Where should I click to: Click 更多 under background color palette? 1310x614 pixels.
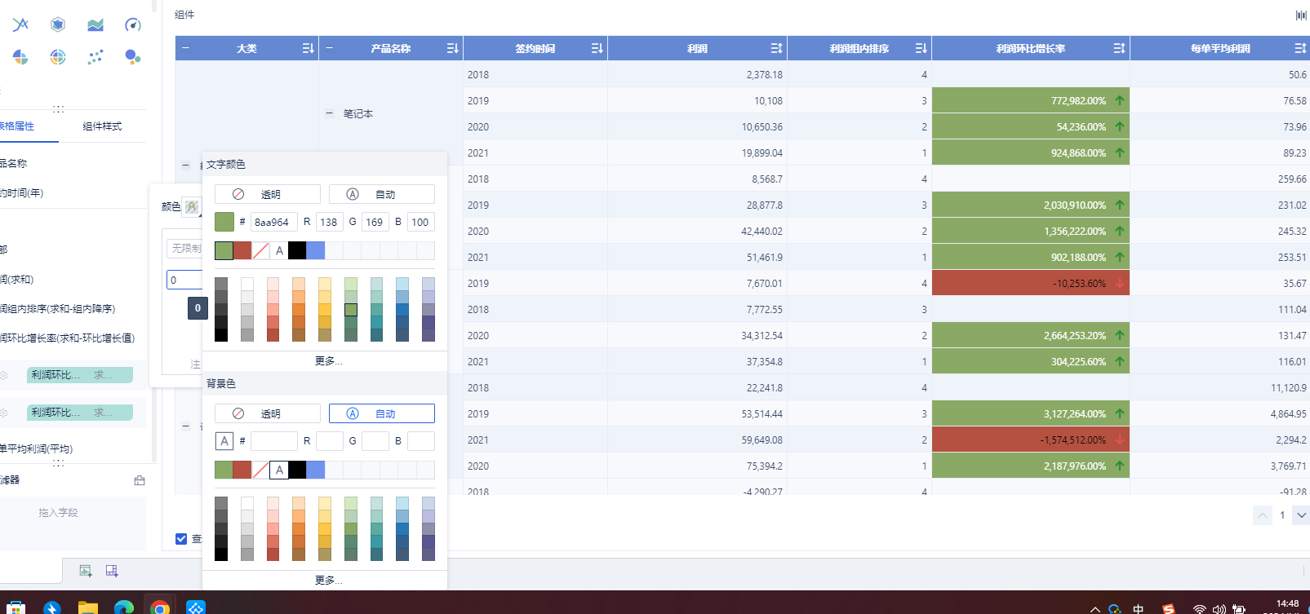(327, 580)
